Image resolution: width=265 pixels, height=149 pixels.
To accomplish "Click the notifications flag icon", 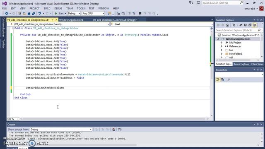I will coord(191,3).
